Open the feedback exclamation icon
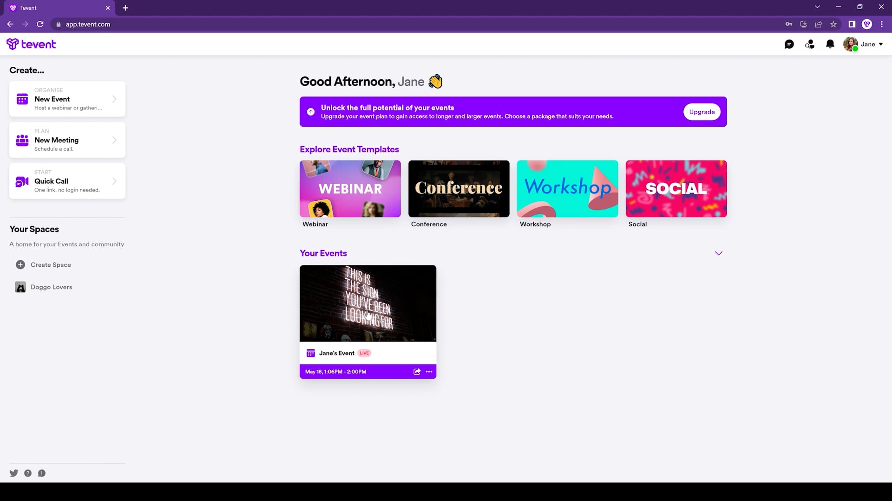 click(x=42, y=473)
